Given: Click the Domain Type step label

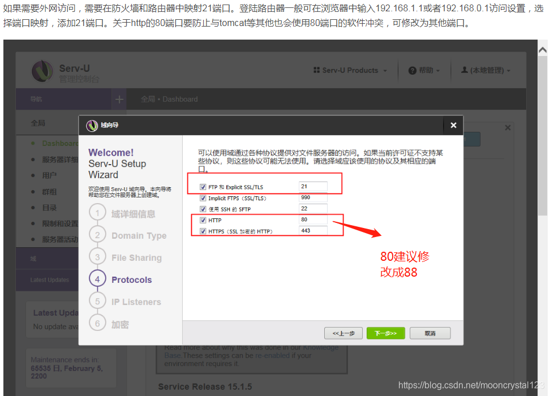Looking at the screenshot, I should [x=139, y=236].
